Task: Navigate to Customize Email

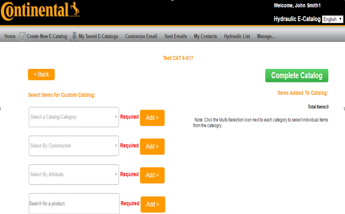Action: [x=141, y=37]
